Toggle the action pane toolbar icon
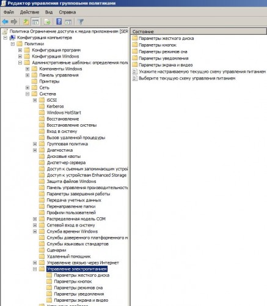Image resolution: width=267 pixels, height=306 pixels. (68, 21)
